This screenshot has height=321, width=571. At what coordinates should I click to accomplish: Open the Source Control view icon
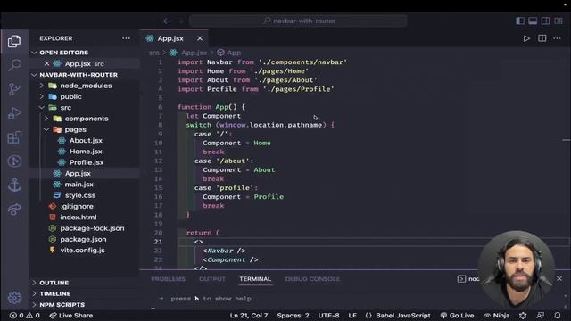coord(14,89)
